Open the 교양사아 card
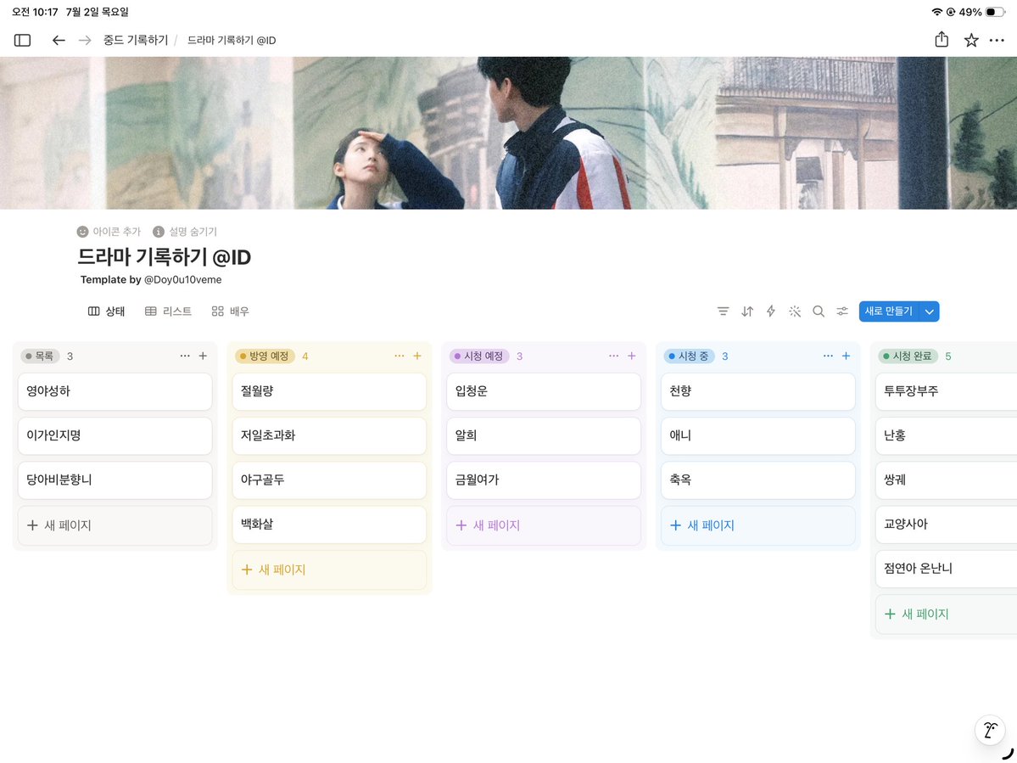The width and height of the screenshot is (1017, 763). click(947, 525)
